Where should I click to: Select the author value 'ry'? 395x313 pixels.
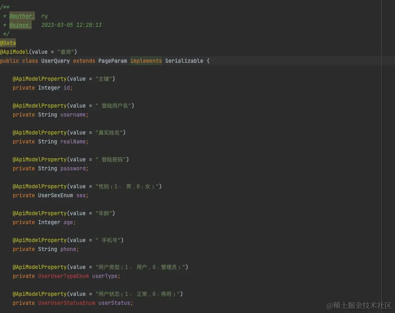click(44, 16)
